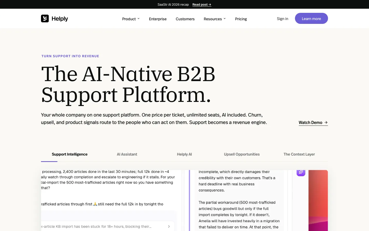This screenshot has width=369, height=231.
Task: Click the text 'hard deadline with real business'
Action: click(x=227, y=184)
